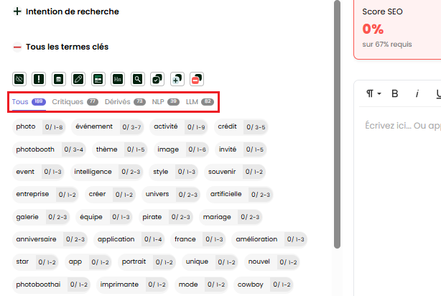Click the checkmark copy icon
The height and width of the screenshot is (296, 441).
(157, 78)
